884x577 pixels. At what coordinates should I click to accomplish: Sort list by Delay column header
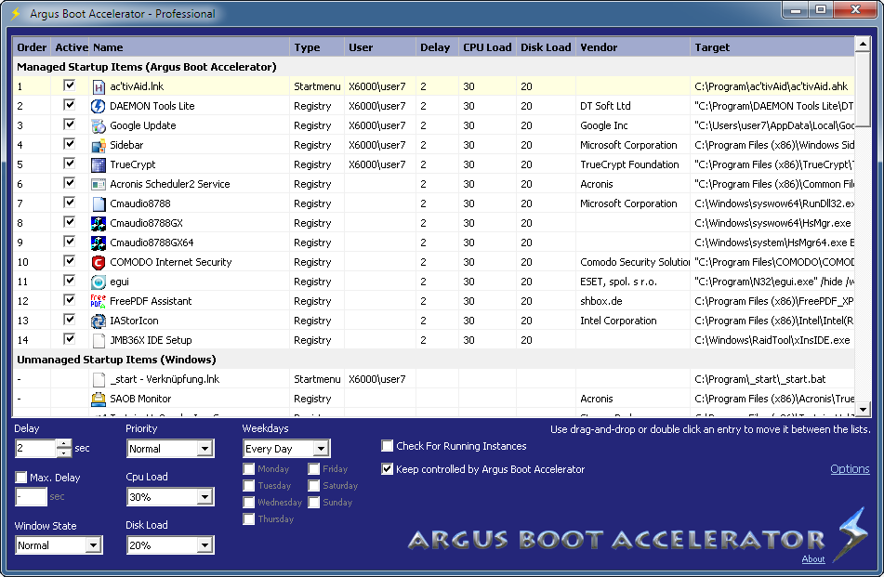point(435,48)
